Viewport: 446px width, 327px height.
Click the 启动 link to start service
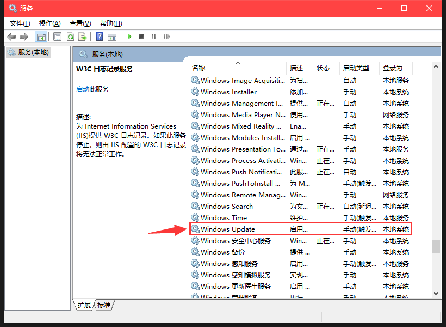(83, 89)
